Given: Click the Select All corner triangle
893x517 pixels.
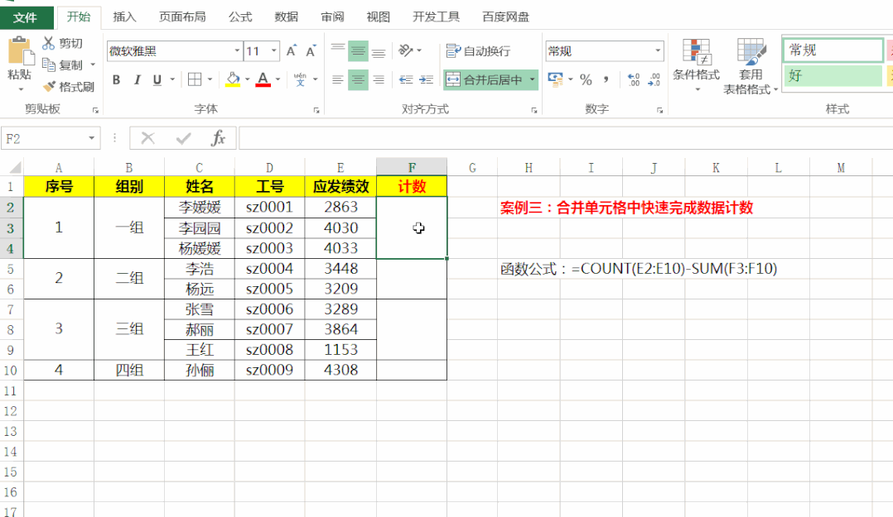Looking at the screenshot, I should click(16, 167).
